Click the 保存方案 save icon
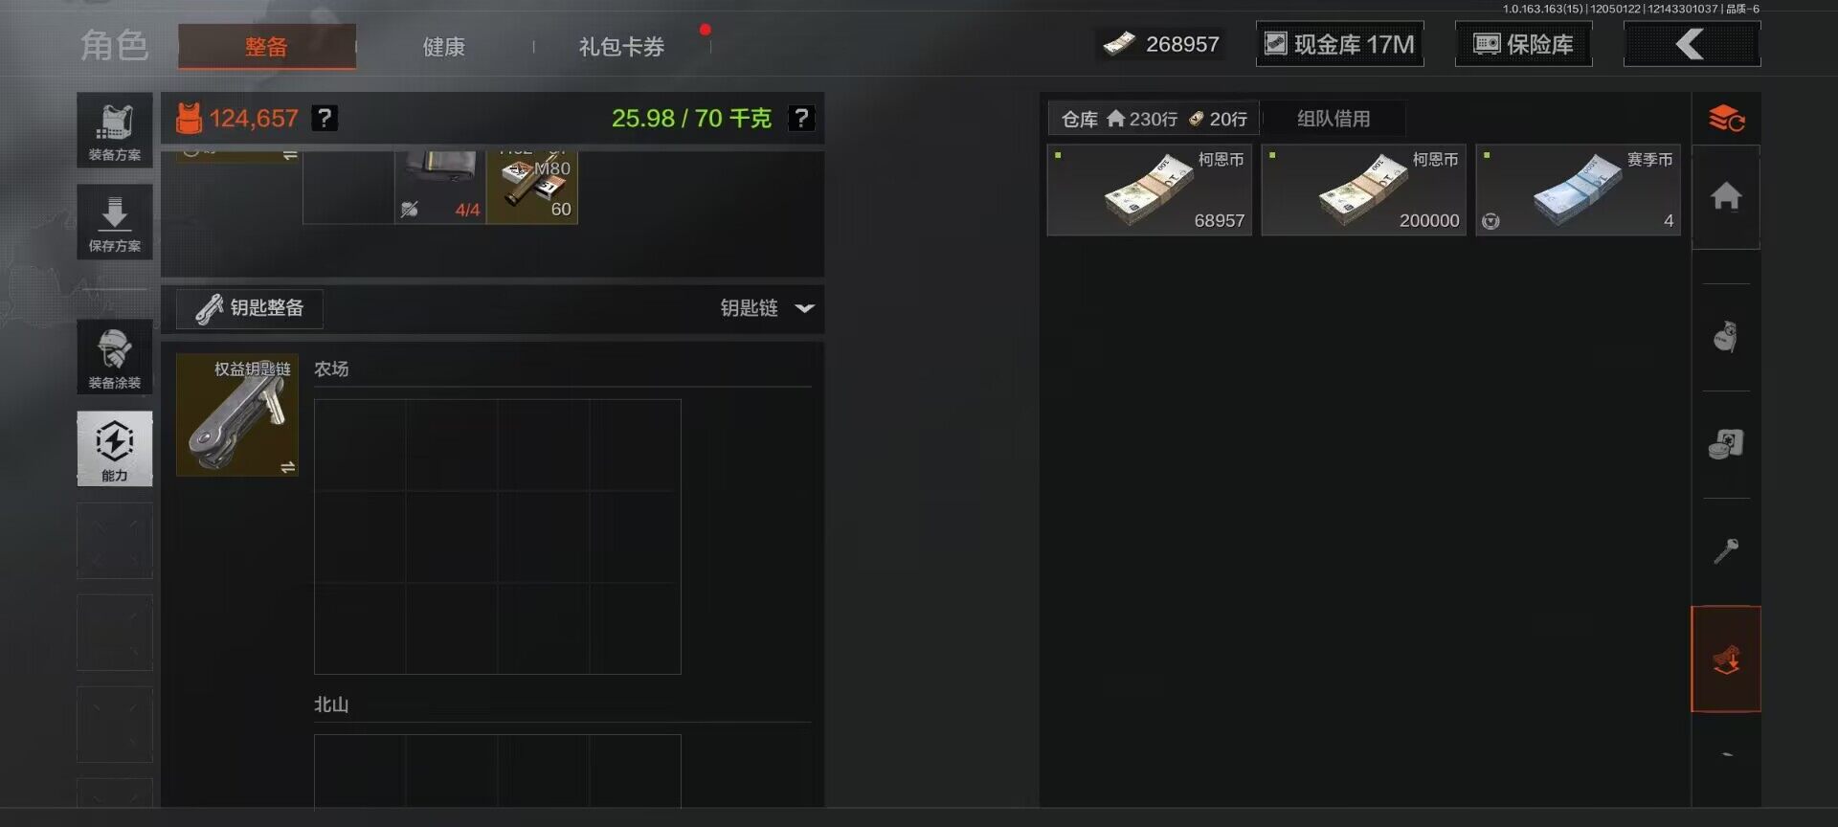Image resolution: width=1838 pixels, height=827 pixels. (x=115, y=222)
